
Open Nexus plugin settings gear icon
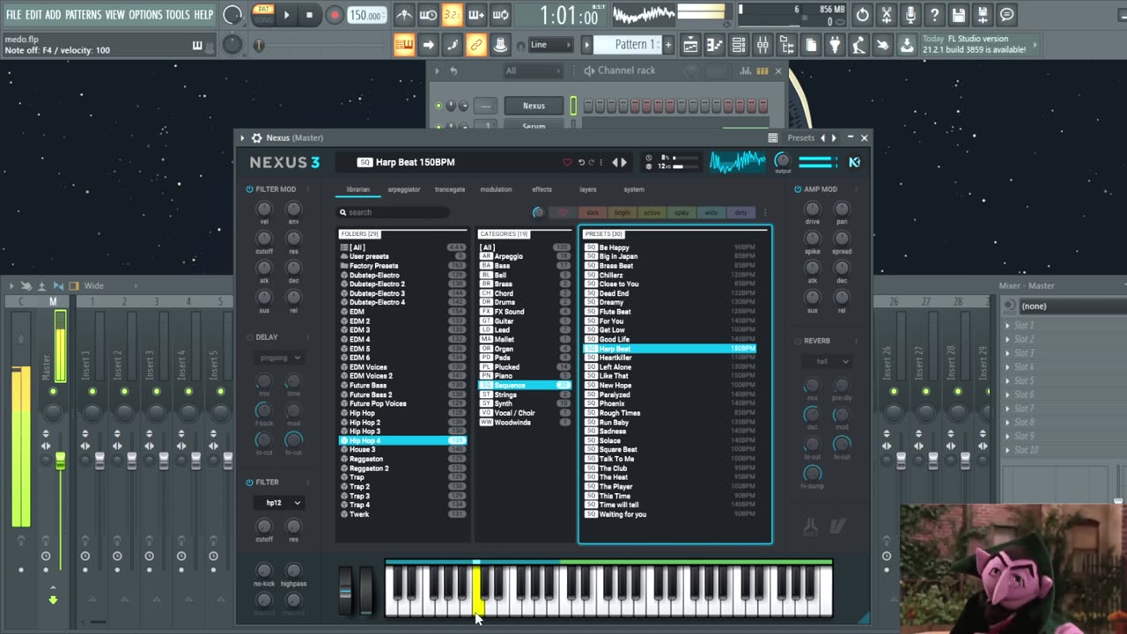click(x=256, y=137)
